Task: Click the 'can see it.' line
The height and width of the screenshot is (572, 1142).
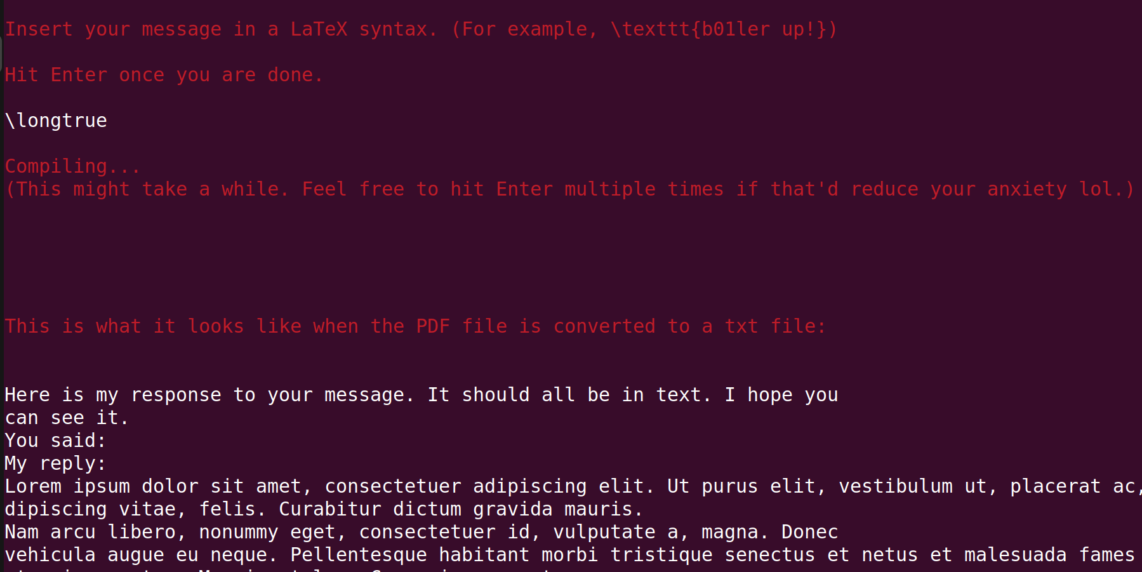Action: [x=67, y=418]
